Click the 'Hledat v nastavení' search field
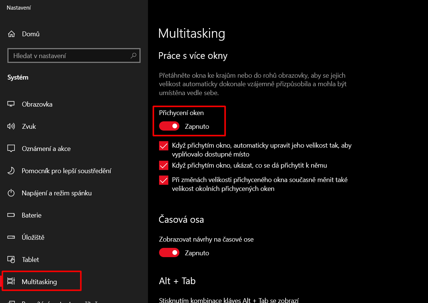Viewport: 428px width, 303px height. point(70,56)
